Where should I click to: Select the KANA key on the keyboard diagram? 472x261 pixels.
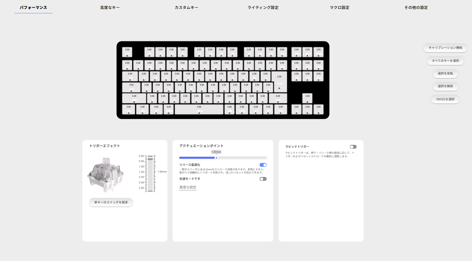[242, 109]
